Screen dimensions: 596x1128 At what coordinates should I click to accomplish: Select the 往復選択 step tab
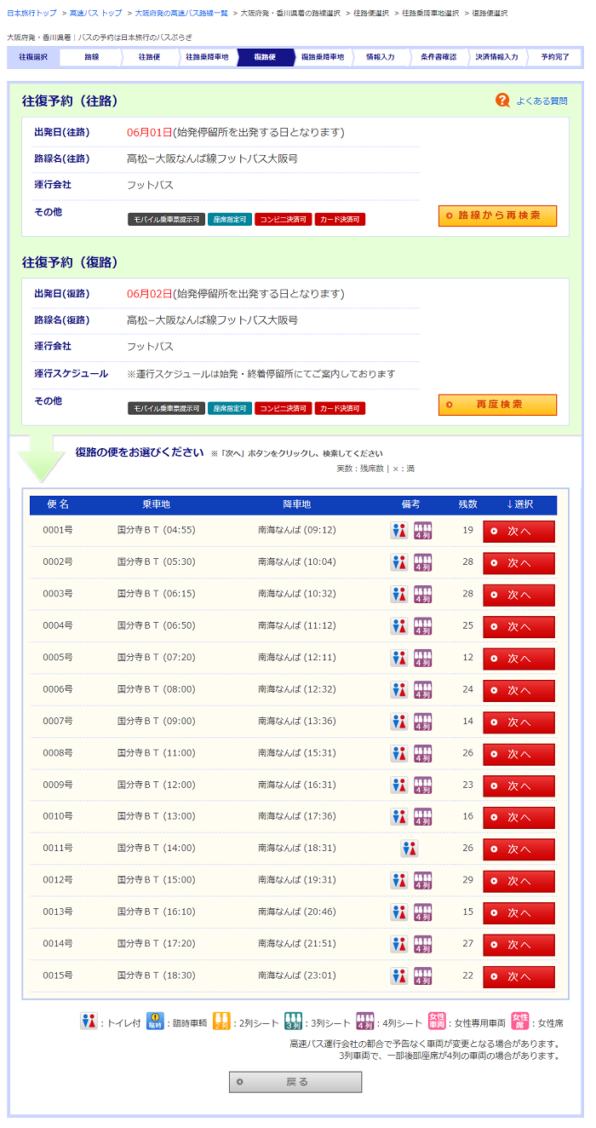34,57
